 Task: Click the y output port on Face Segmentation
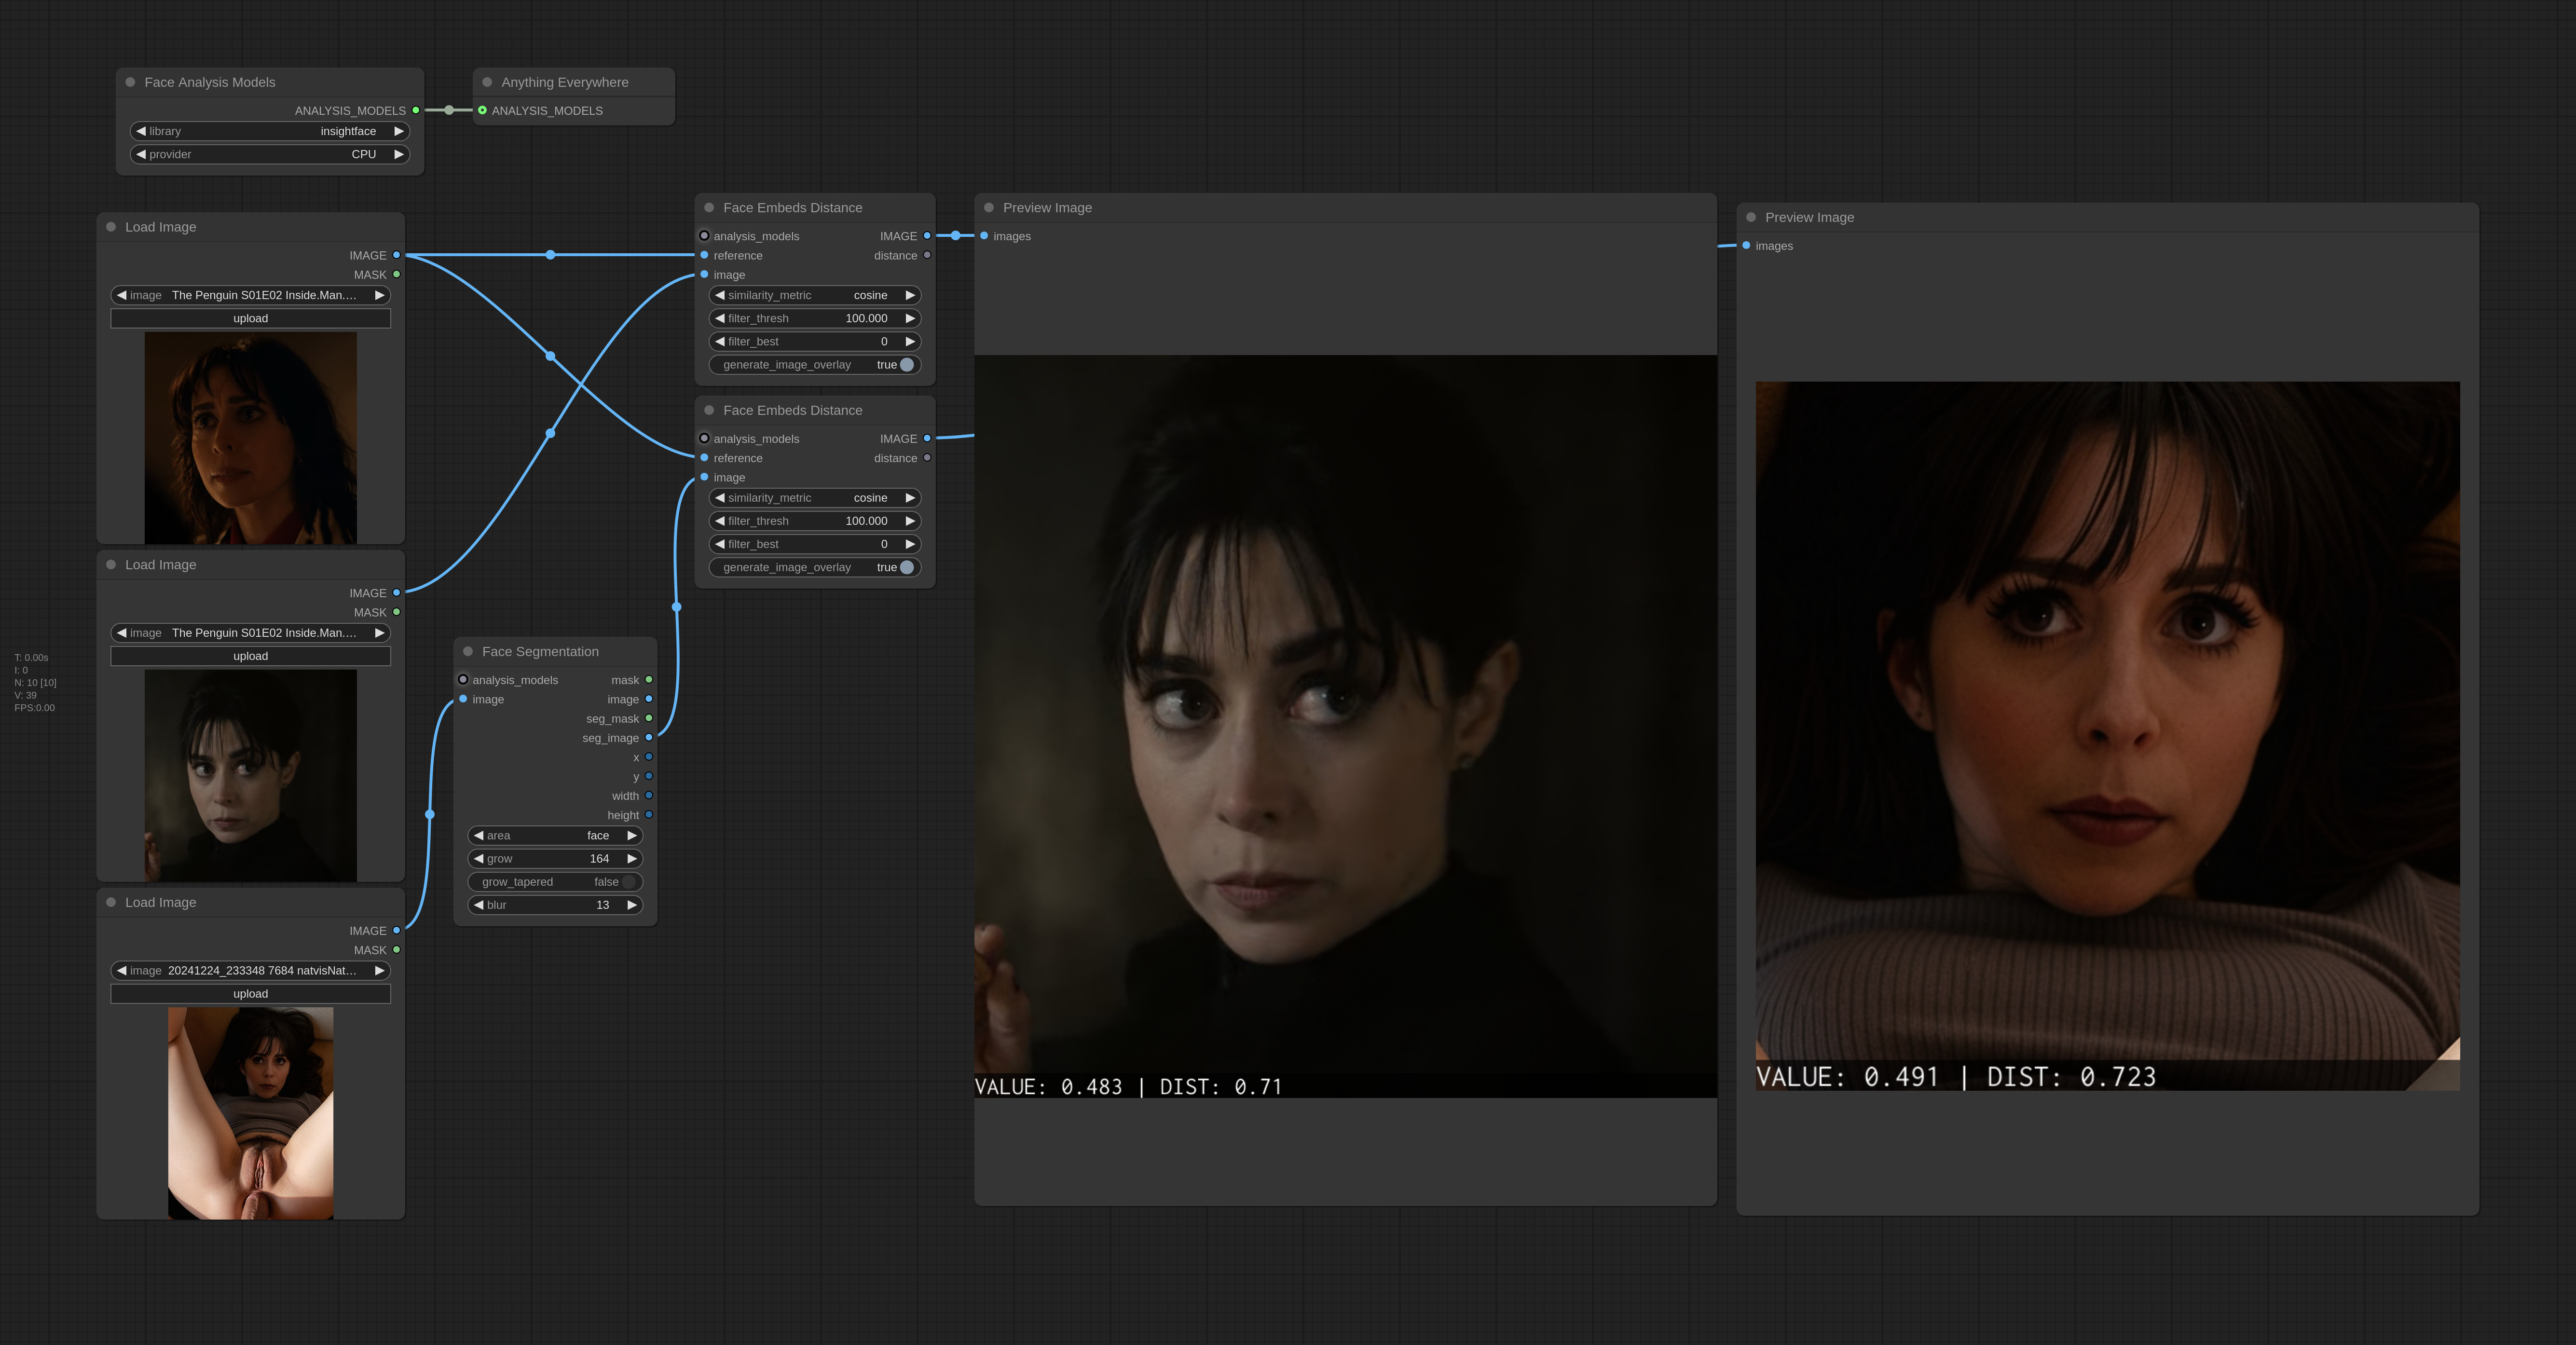tap(649, 776)
